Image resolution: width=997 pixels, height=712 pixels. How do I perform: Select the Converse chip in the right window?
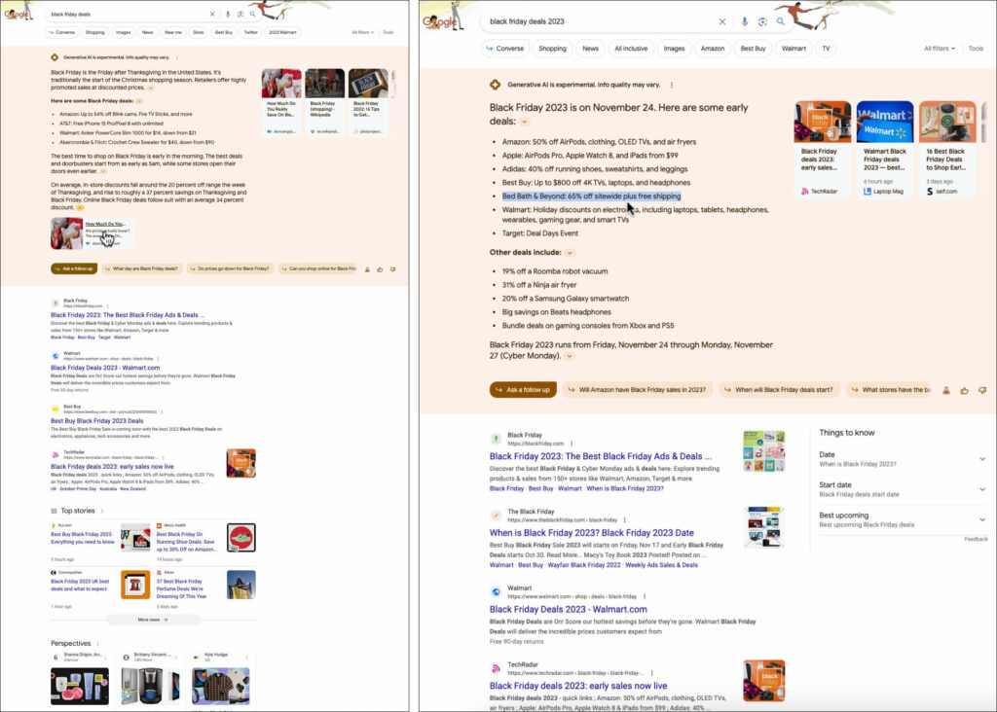point(505,49)
